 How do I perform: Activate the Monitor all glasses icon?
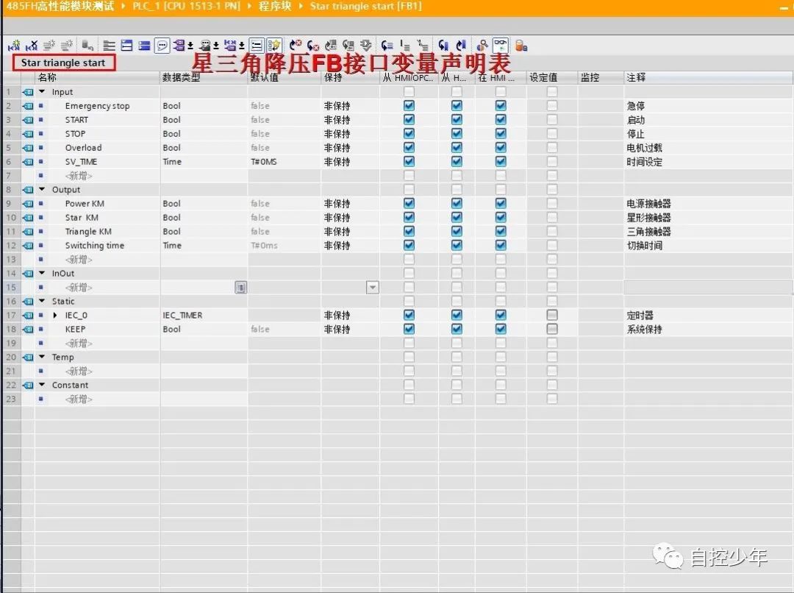(x=501, y=45)
